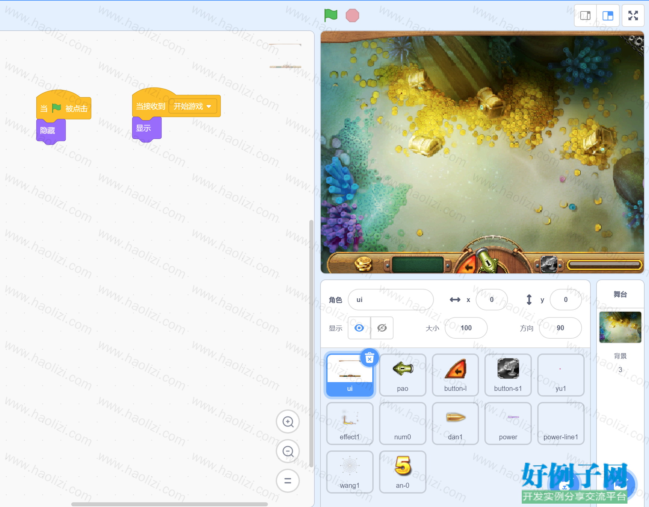Screen dimensions: 649x507
Task: Edit the sprite size field 100
Action: point(466,328)
